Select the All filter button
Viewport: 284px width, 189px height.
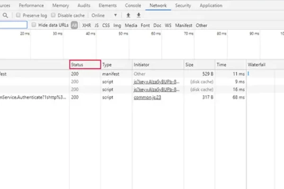pos(74,25)
